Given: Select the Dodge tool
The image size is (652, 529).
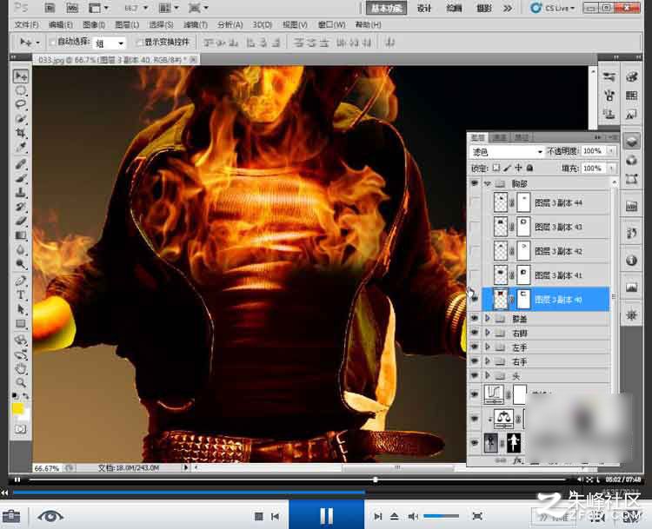Looking at the screenshot, I should coord(20,264).
